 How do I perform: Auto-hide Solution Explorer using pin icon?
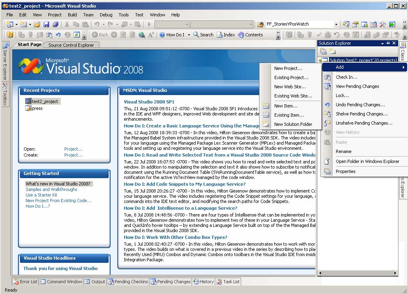click(x=388, y=43)
